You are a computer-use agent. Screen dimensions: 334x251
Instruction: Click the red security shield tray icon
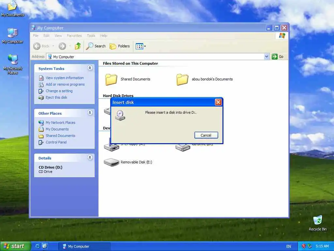pyautogui.click(x=304, y=246)
